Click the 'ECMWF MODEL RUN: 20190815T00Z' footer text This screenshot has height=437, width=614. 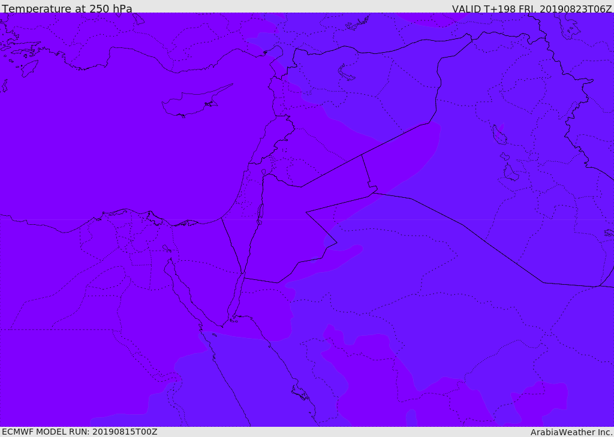[80, 432]
